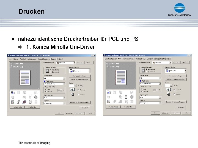
Task: Open Papiermagazin dropdown in PCL window
Action: 54,98
